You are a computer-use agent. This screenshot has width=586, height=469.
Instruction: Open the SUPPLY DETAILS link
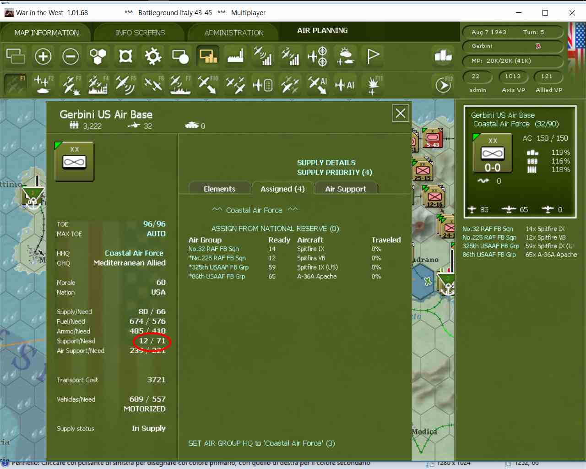pos(326,163)
